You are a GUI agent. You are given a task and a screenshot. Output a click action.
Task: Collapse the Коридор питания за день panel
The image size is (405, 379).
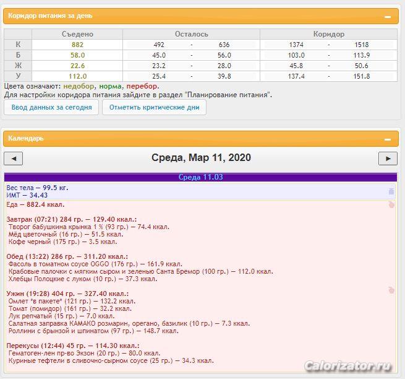(388, 17)
